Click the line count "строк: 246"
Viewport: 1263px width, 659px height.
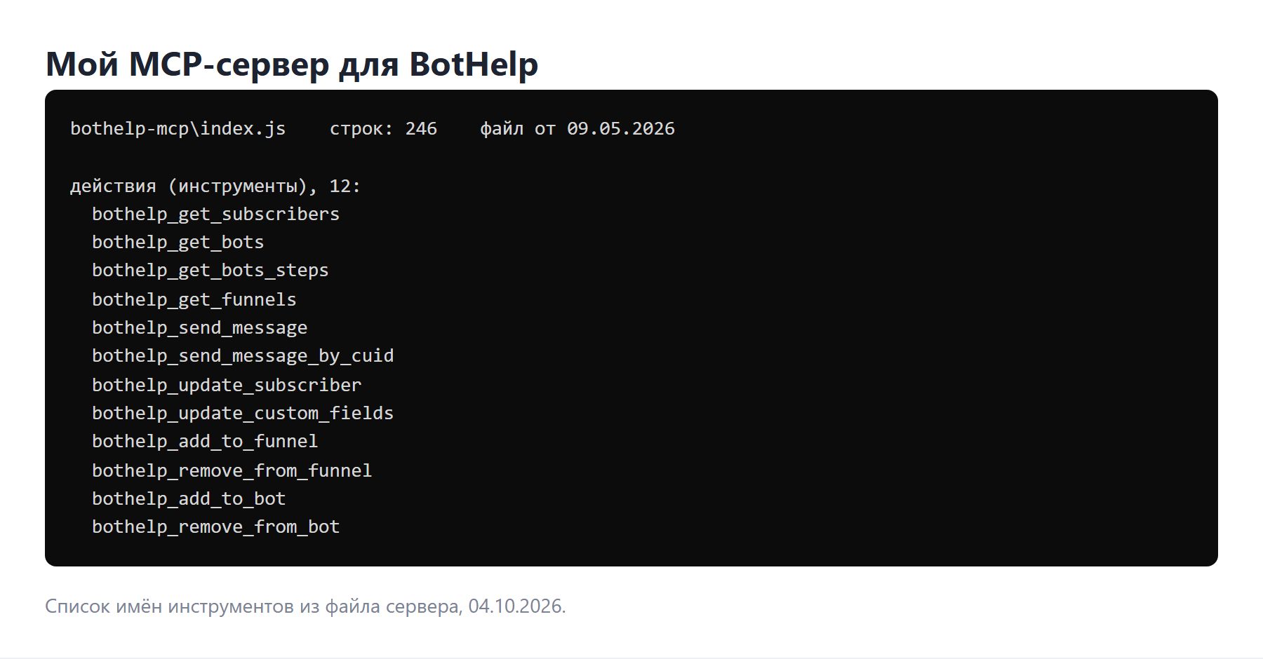click(383, 129)
